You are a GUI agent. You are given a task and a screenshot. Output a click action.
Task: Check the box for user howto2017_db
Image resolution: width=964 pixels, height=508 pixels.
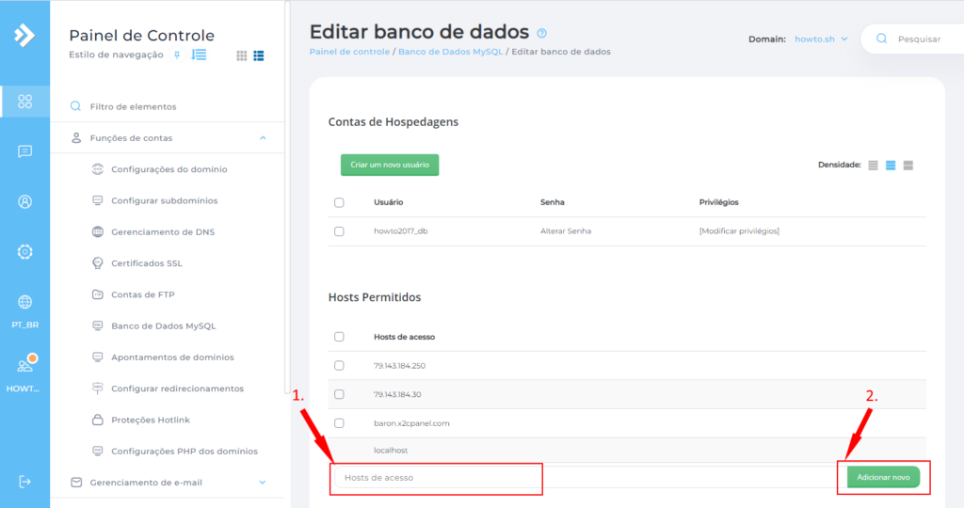(x=339, y=230)
